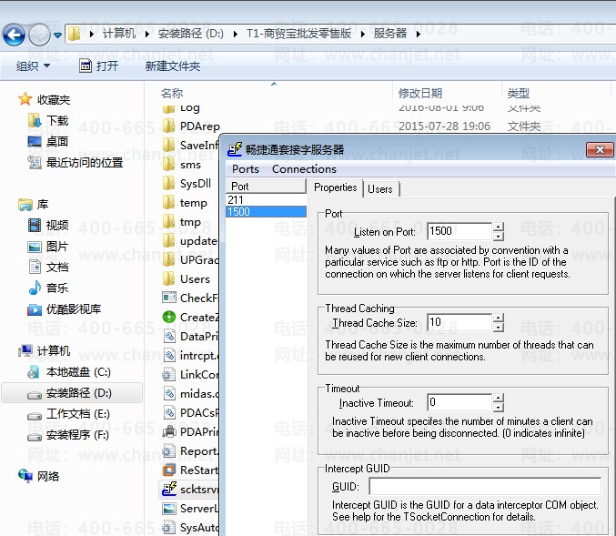Increase the Listen on Port value
Screen dimensions: 616x536
click(x=498, y=227)
